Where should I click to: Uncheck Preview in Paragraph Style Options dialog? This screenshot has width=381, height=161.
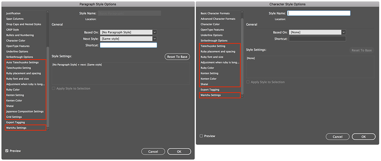click(x=7, y=151)
